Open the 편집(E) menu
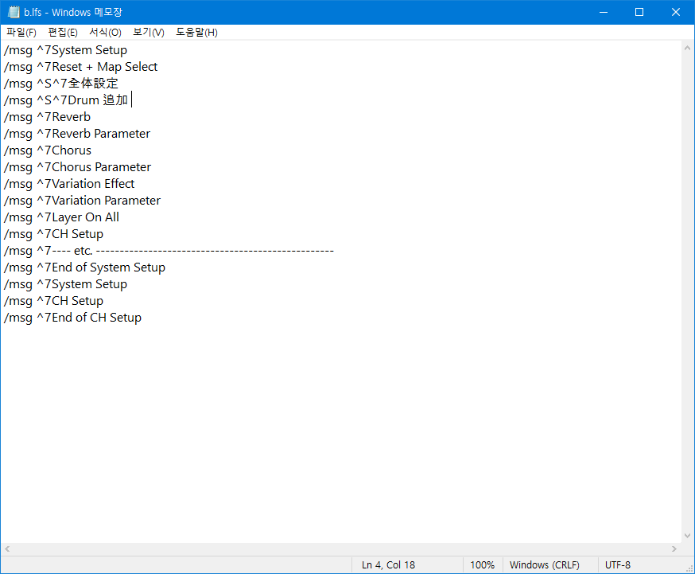 (63, 33)
